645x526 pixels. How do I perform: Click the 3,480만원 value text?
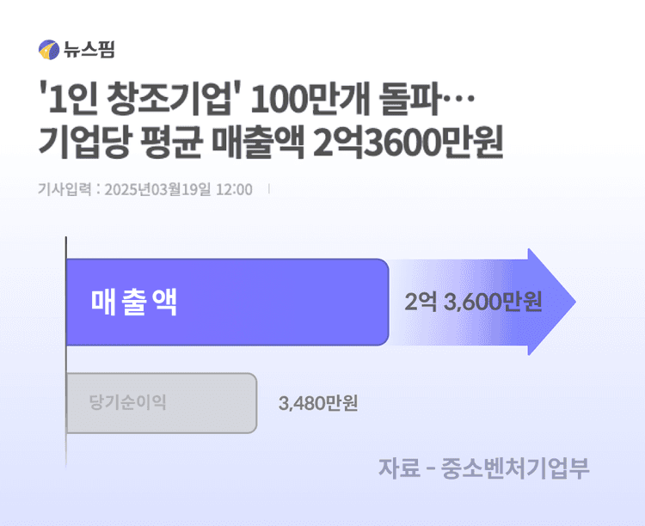tap(318, 403)
